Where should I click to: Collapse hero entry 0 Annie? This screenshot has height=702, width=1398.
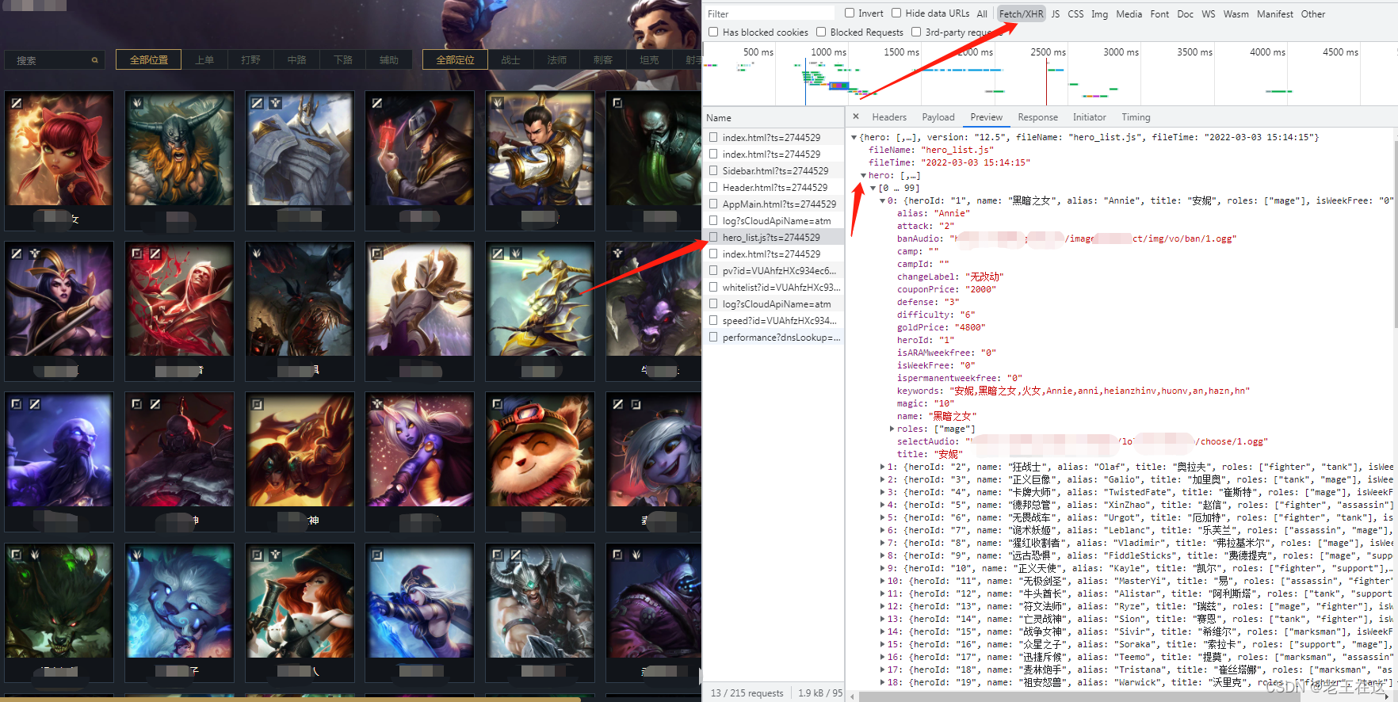coord(883,200)
